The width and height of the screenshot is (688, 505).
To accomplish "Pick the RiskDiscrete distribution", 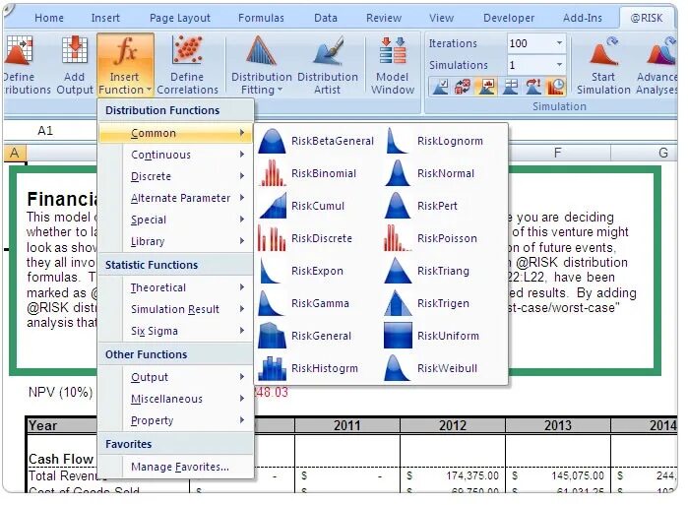I will (316, 238).
